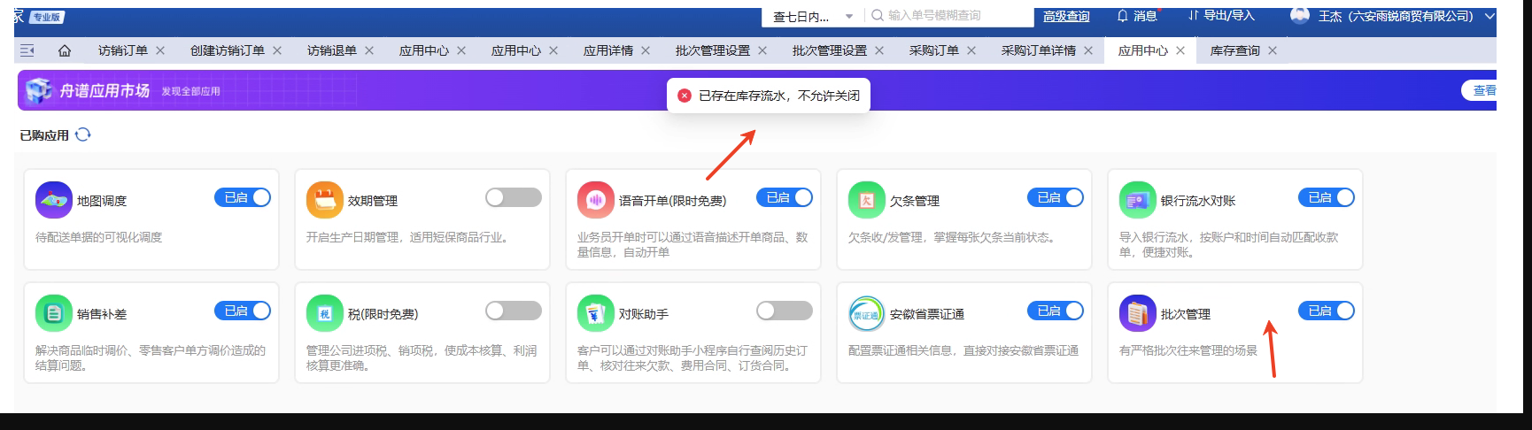The width and height of the screenshot is (1532, 430).
Task: Click the collapse sidebar menu icon
Action: click(27, 50)
